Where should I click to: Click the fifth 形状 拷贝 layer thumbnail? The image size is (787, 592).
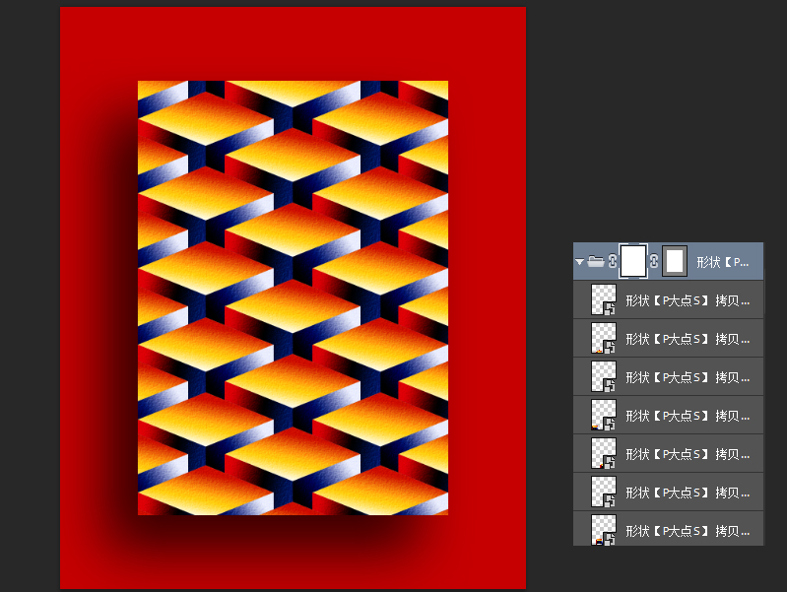pos(603,453)
